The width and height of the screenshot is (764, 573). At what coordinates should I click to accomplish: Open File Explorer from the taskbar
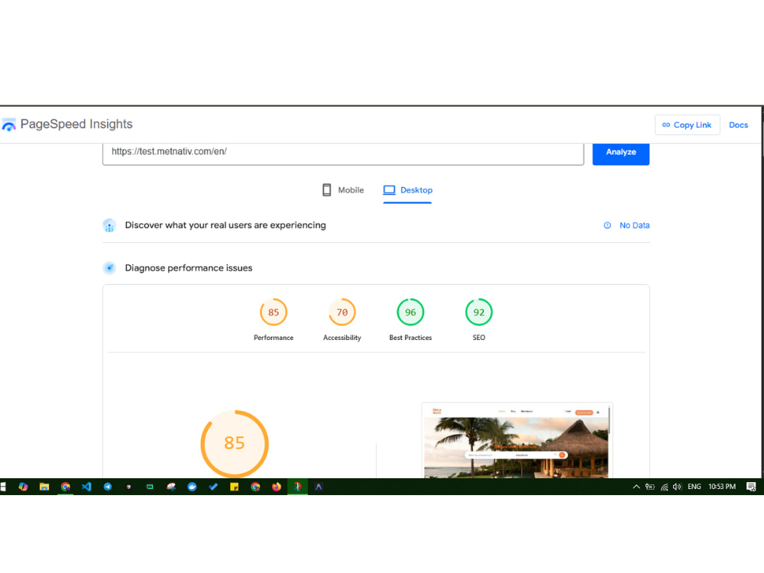pos(44,487)
